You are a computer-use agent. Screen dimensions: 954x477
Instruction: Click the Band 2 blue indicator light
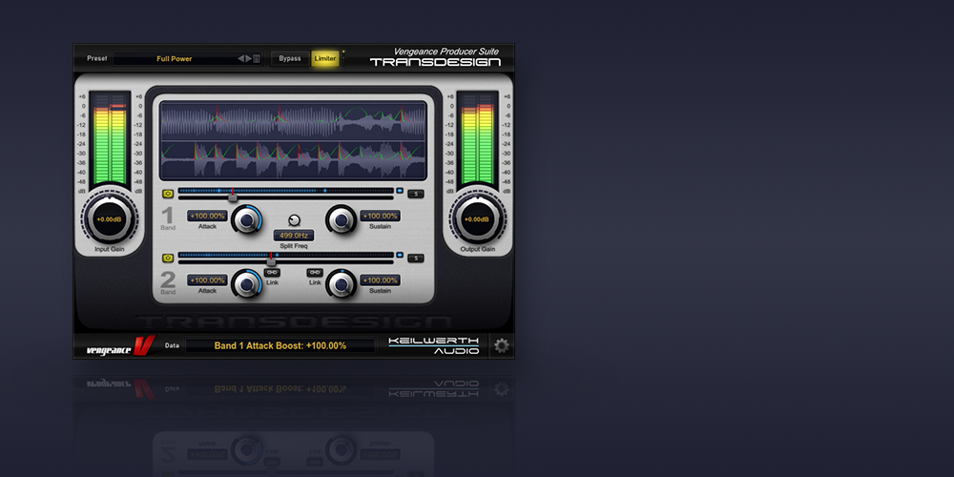tap(400, 255)
